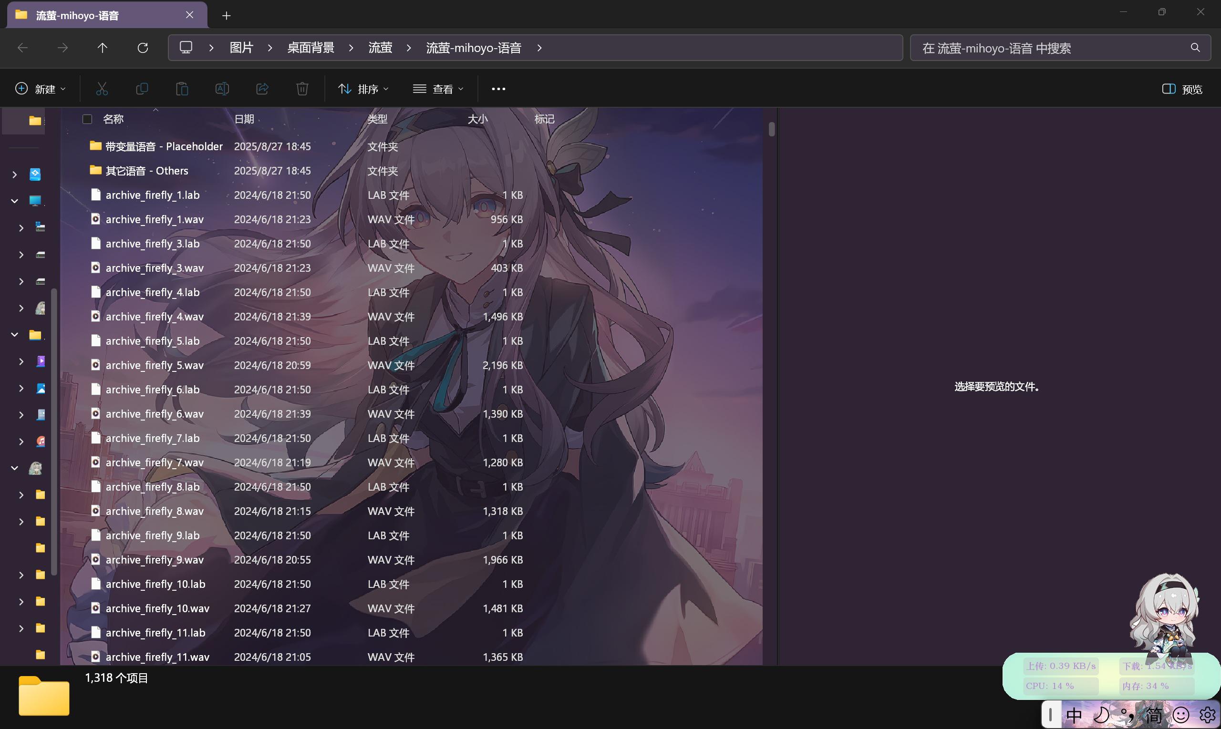Open the IME settings gear icon

[x=1207, y=715]
